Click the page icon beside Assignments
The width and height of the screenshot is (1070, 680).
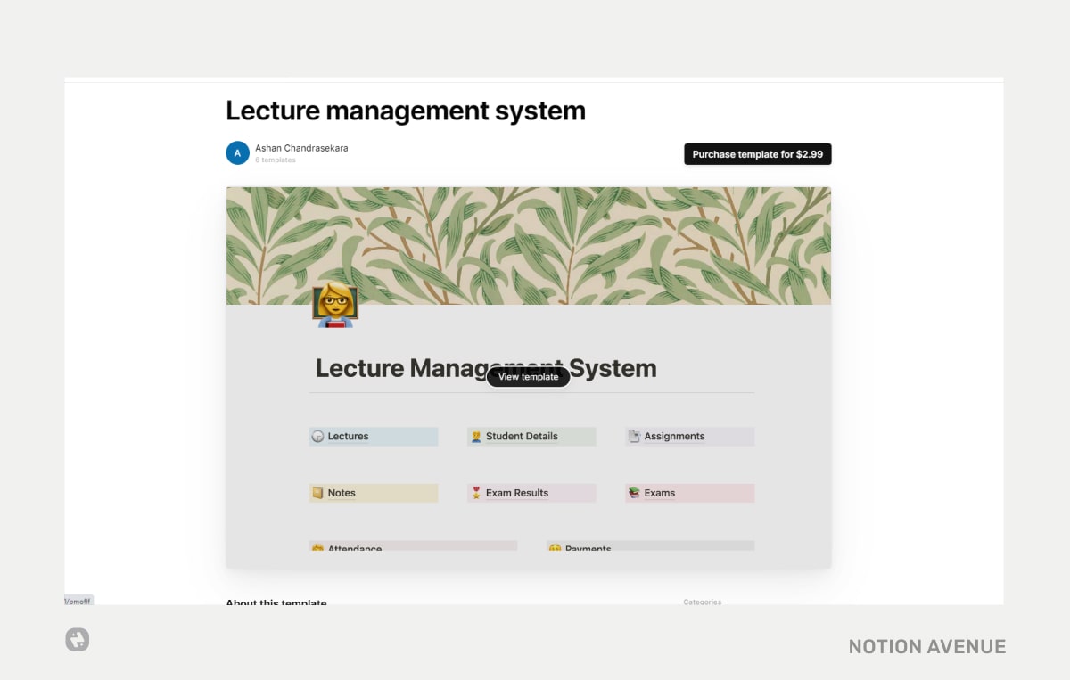click(x=635, y=436)
